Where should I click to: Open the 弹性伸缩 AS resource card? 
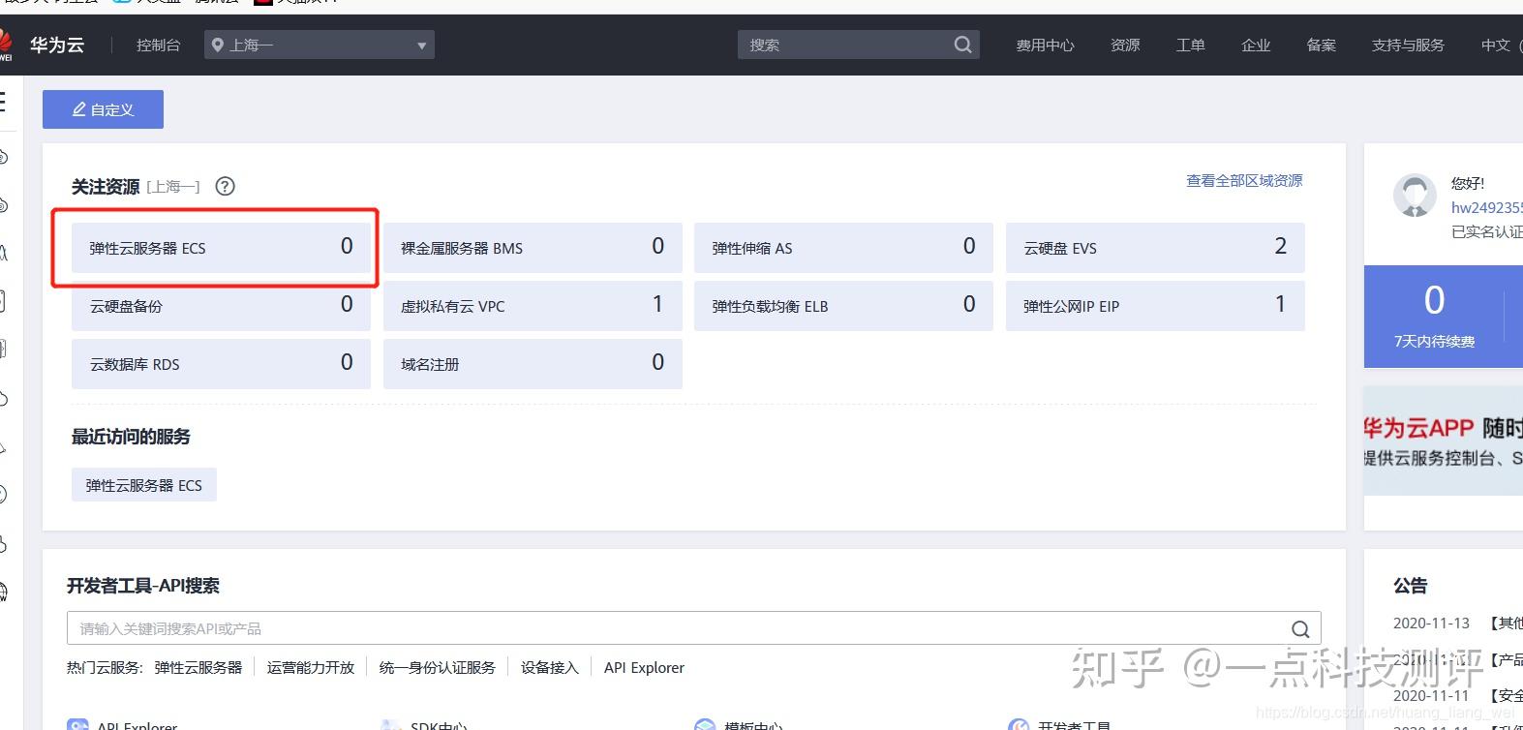[x=843, y=248]
